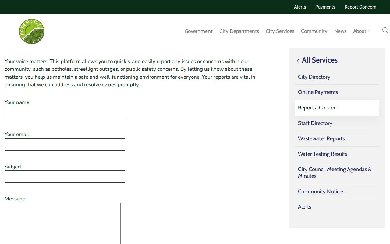Open the site search magnifier icon
Image resolution: width=390 pixels, height=244 pixels.
385,30
